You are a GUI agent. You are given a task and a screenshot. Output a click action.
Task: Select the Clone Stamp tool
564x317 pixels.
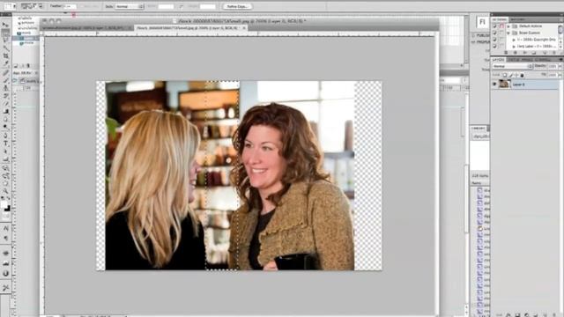(x=5, y=88)
